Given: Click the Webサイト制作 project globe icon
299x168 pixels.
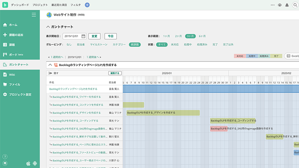Looking at the screenshot, I should [x=49, y=15].
